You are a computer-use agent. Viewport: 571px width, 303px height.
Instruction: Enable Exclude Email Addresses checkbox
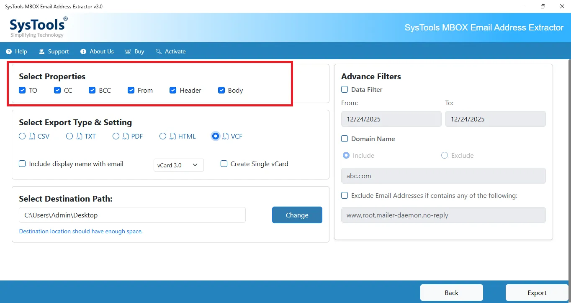345,195
